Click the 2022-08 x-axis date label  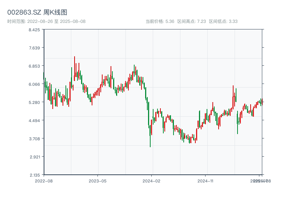tap(44, 181)
